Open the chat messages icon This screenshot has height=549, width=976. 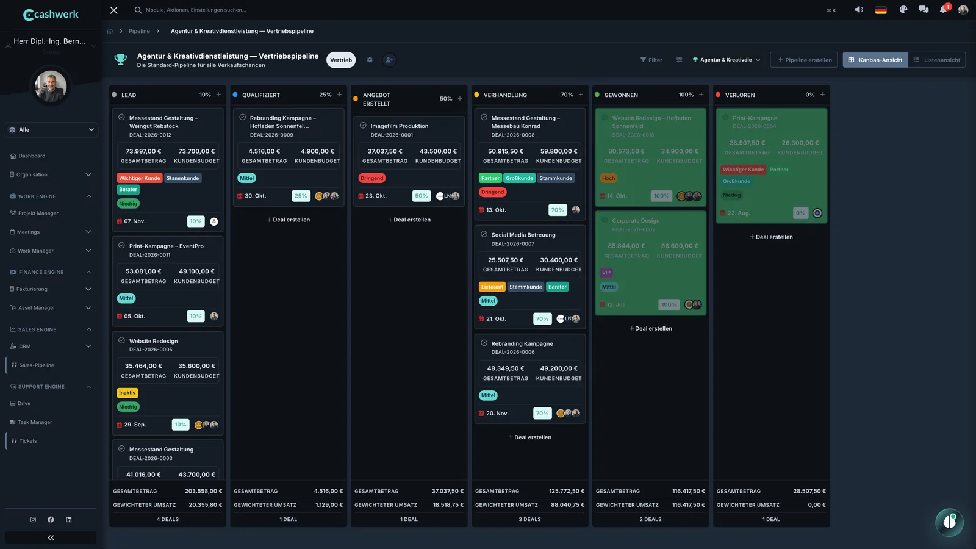pos(924,10)
